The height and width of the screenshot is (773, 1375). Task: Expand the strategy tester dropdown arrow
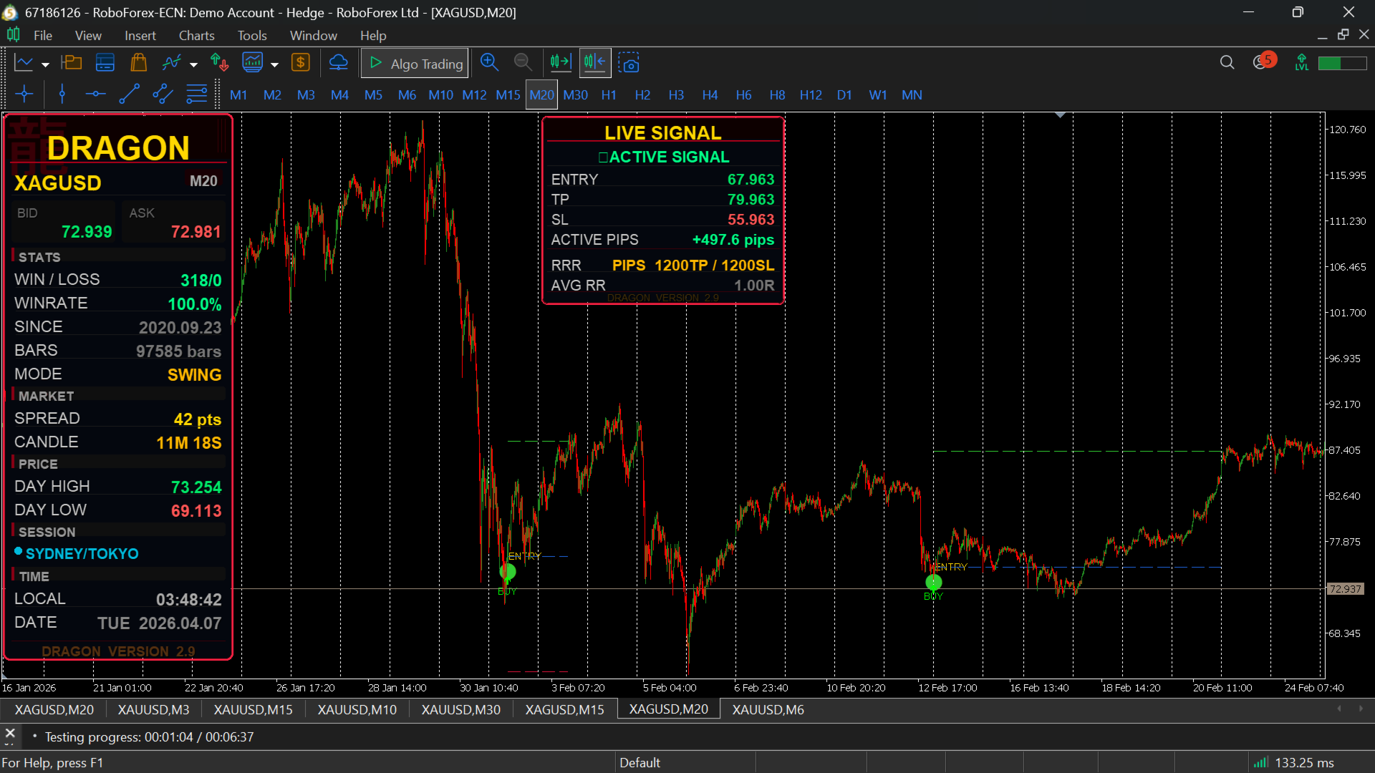click(x=274, y=64)
